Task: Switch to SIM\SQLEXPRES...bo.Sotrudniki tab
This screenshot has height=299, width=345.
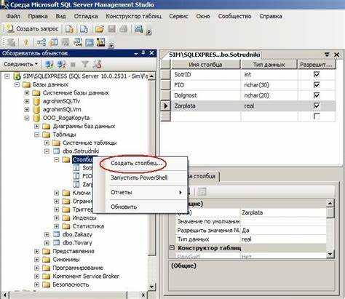Action: 214,55
